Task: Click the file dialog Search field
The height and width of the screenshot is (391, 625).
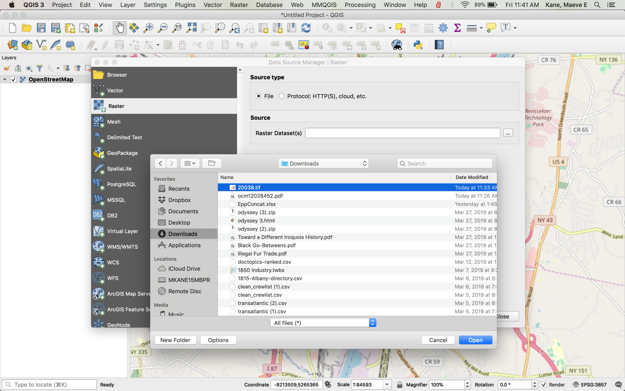Action: (445, 163)
